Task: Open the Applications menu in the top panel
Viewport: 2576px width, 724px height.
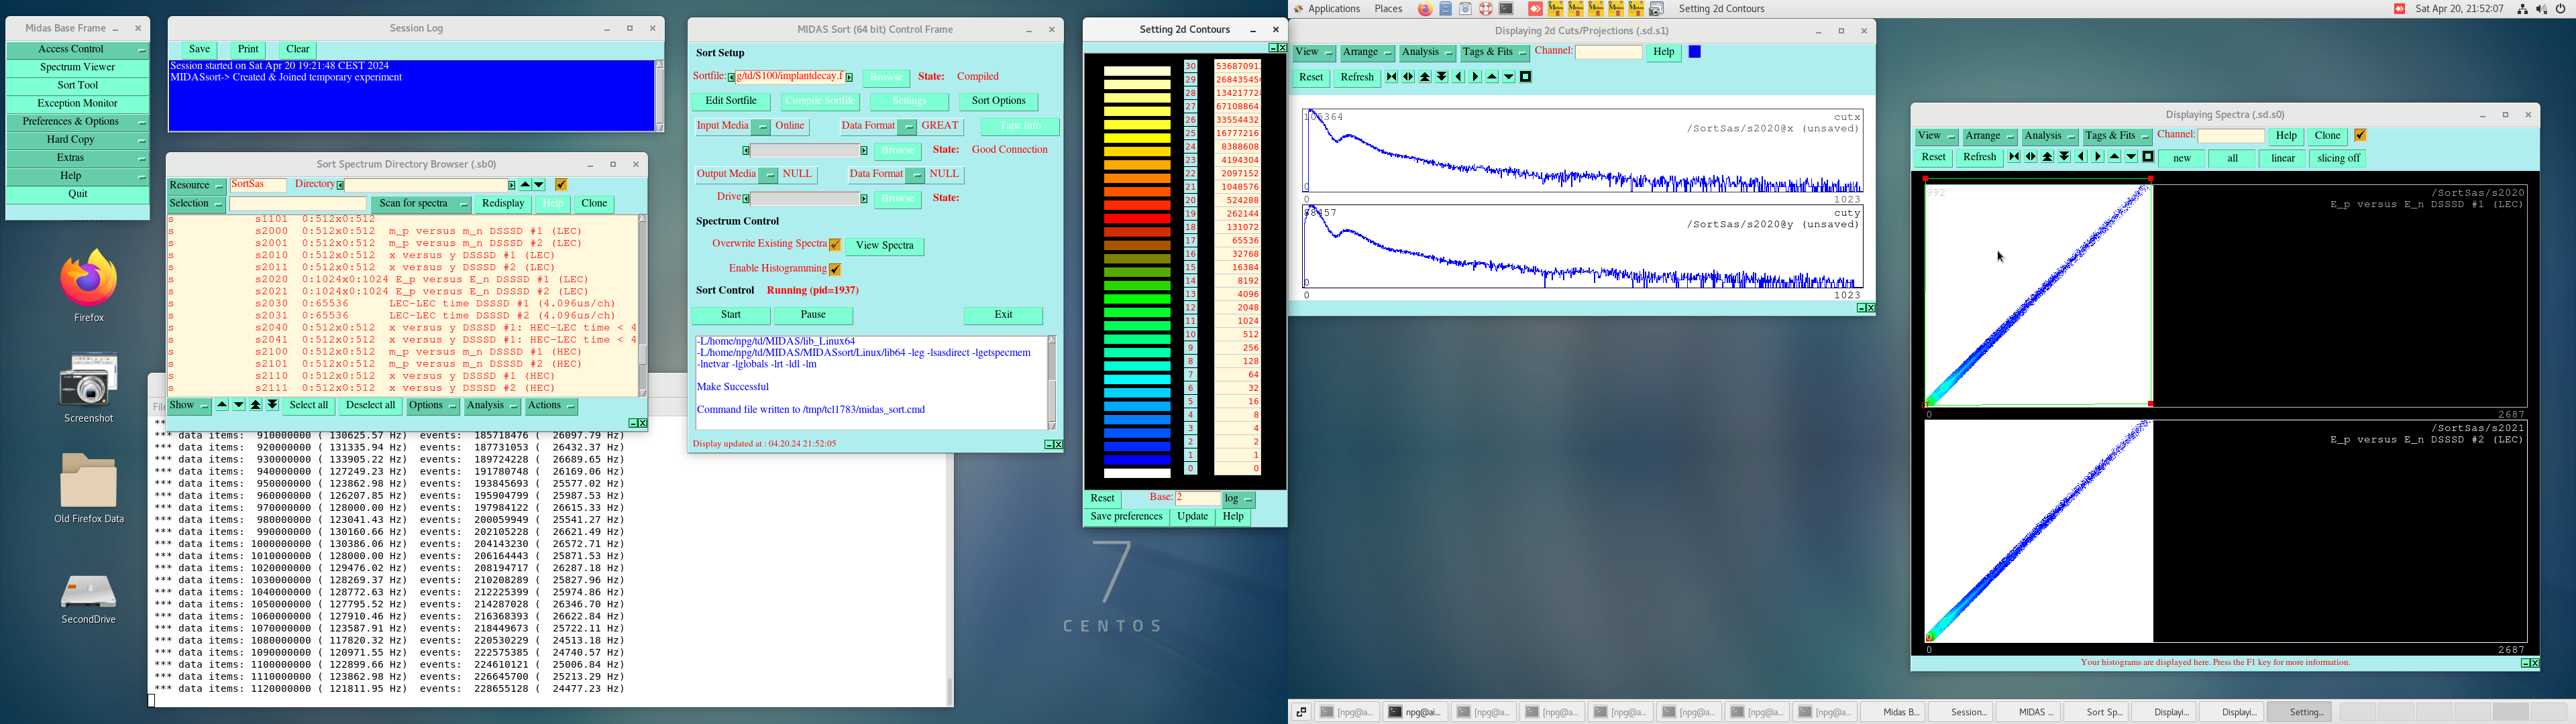Action: (x=1333, y=9)
